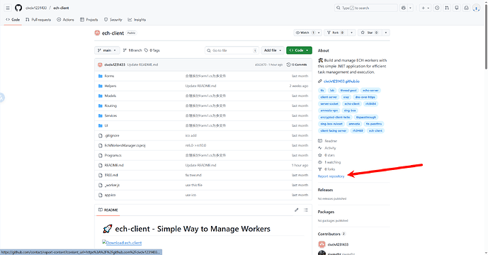The image size is (488, 255).
Task: Open the Notifications inbox icon
Action: click(466, 8)
